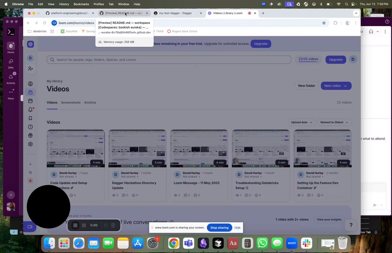Click the Upgrade button next to 22/25 videos
This screenshot has width=392, height=253.
tap(336, 59)
